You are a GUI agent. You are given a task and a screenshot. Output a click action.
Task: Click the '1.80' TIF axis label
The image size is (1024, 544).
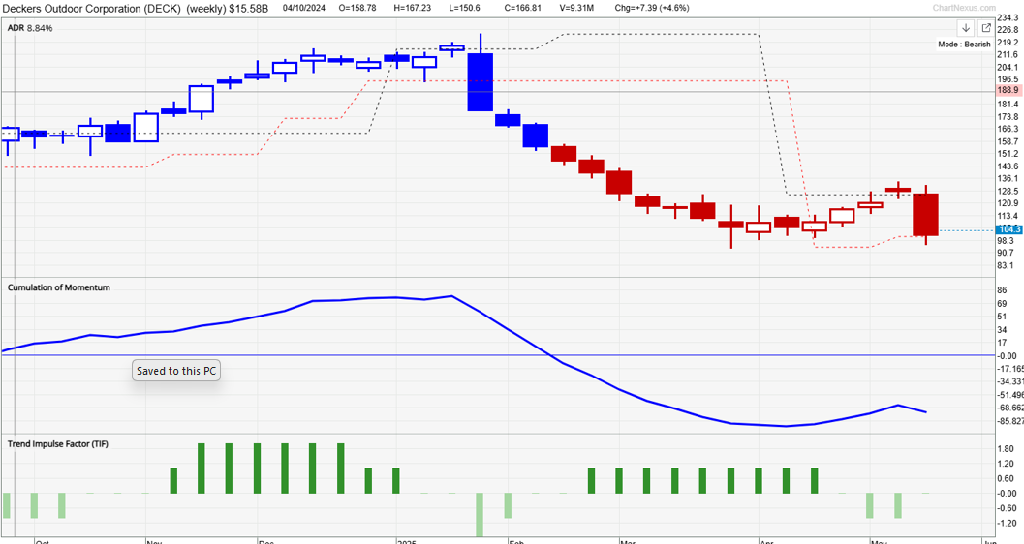coord(1006,449)
